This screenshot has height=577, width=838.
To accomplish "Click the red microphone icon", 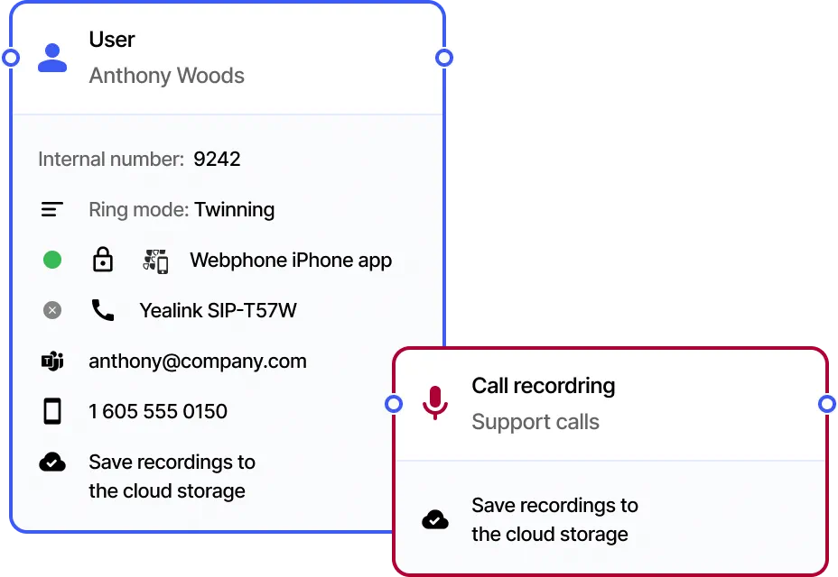I will point(435,402).
